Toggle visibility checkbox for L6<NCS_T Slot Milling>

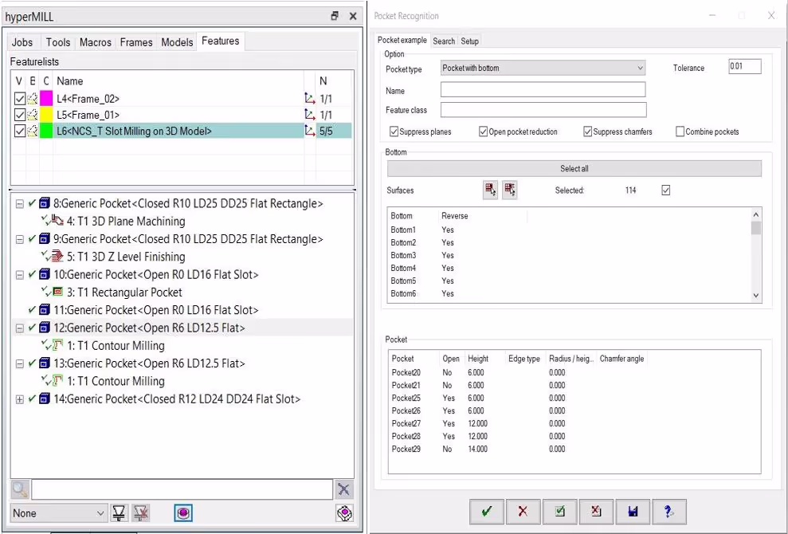pyautogui.click(x=20, y=131)
